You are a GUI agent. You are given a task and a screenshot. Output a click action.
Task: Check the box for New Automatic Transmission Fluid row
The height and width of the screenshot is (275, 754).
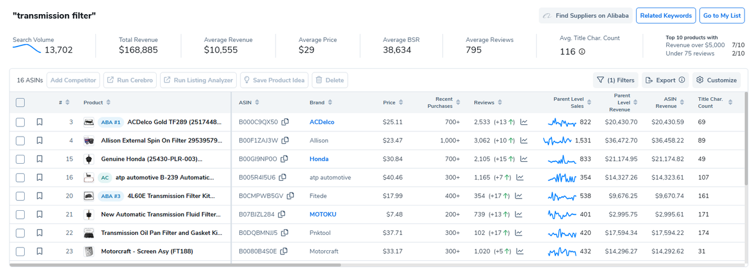[21, 214]
